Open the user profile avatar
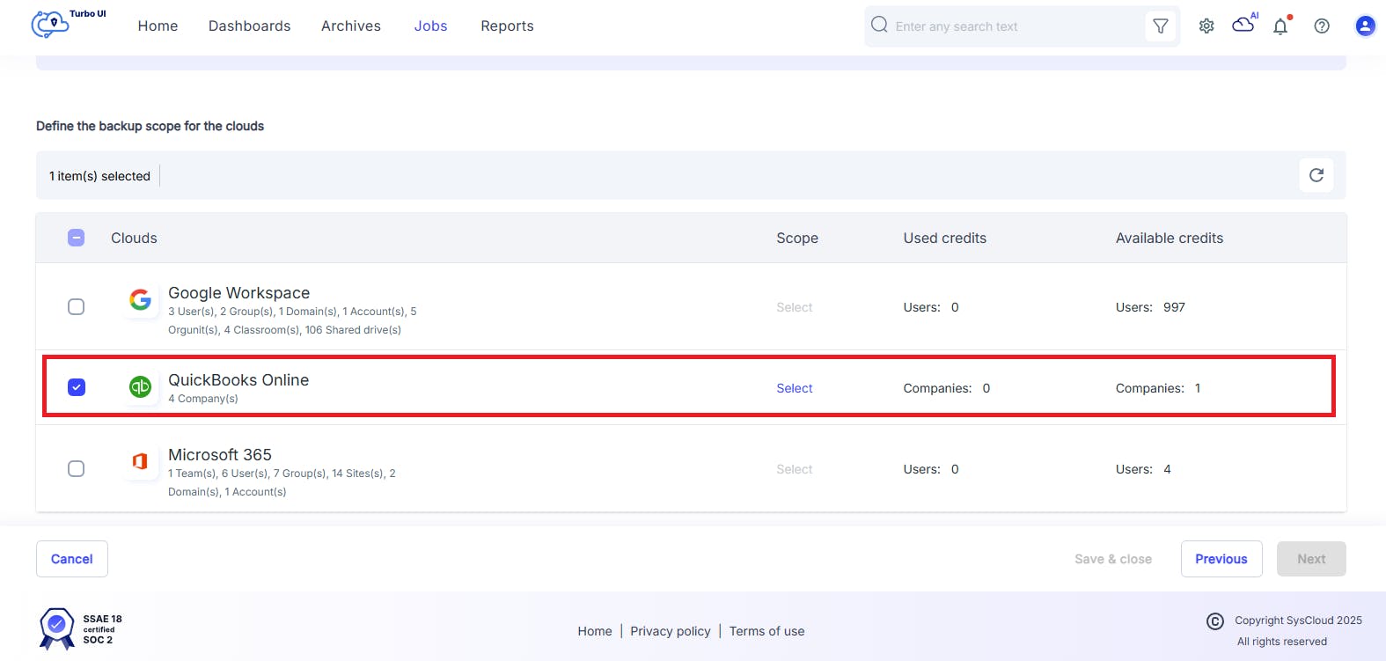The height and width of the screenshot is (661, 1386). (1365, 26)
